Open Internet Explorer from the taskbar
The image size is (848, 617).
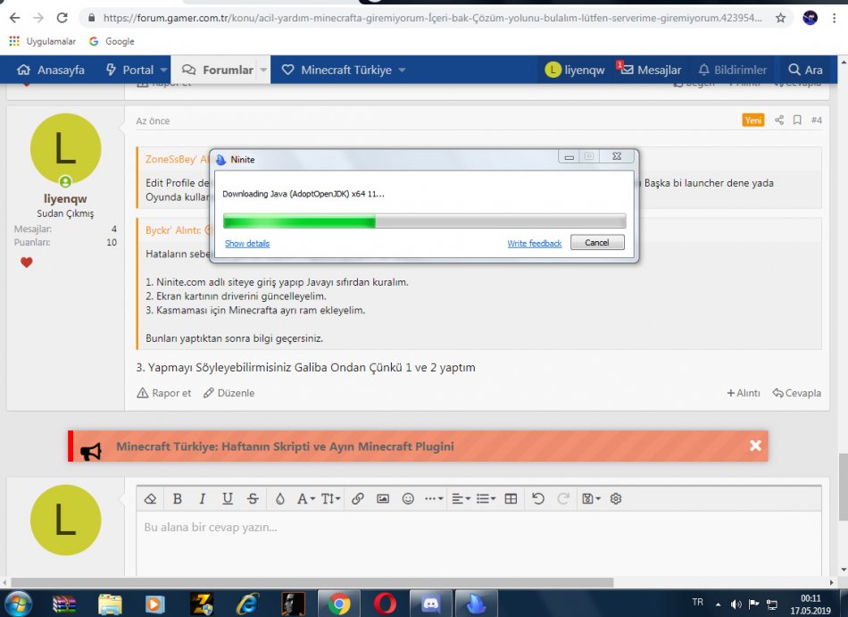[x=247, y=604]
